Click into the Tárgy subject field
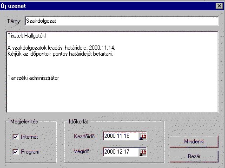Image resolution: width=225 pixels, height=168 pixels. click(x=122, y=21)
